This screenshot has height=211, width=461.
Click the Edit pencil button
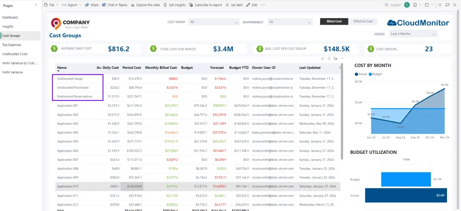click(x=252, y=5)
